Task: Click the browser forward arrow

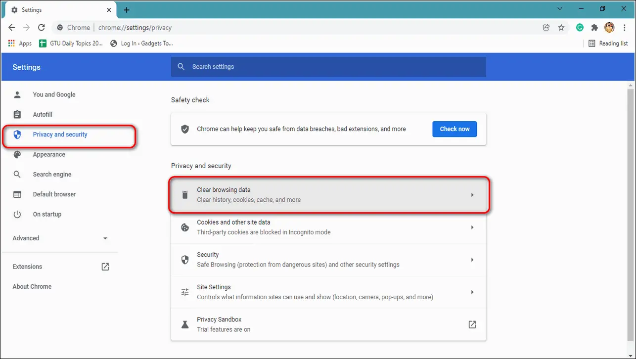Action: 27,28
